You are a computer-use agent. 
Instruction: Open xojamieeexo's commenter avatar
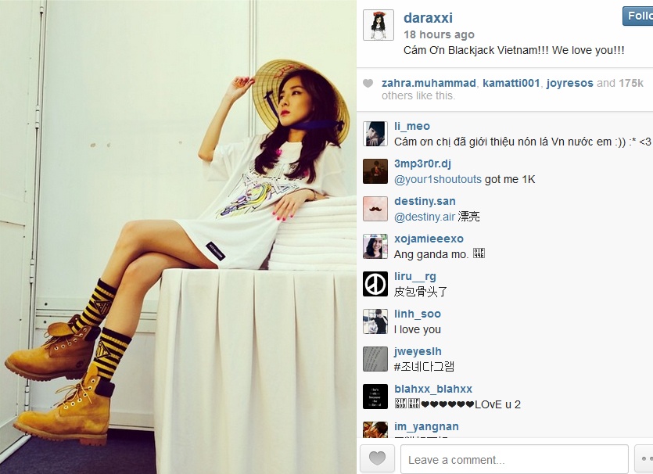pos(375,246)
